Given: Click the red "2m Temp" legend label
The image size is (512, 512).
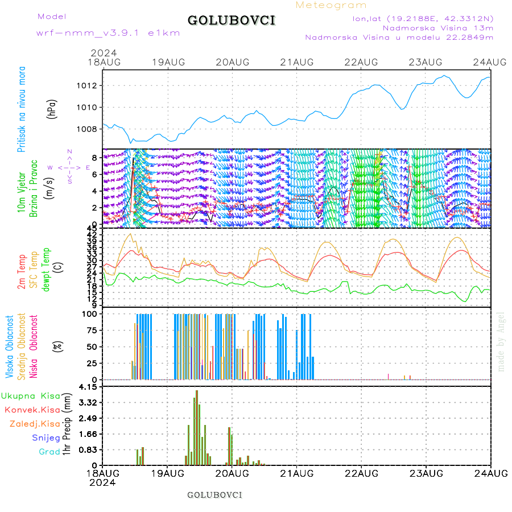Looking at the screenshot, I should coord(22,272).
